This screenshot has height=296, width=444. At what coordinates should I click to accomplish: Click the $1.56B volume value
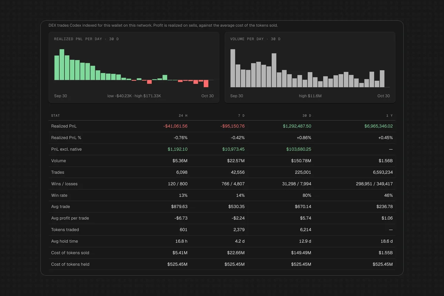click(x=385, y=161)
